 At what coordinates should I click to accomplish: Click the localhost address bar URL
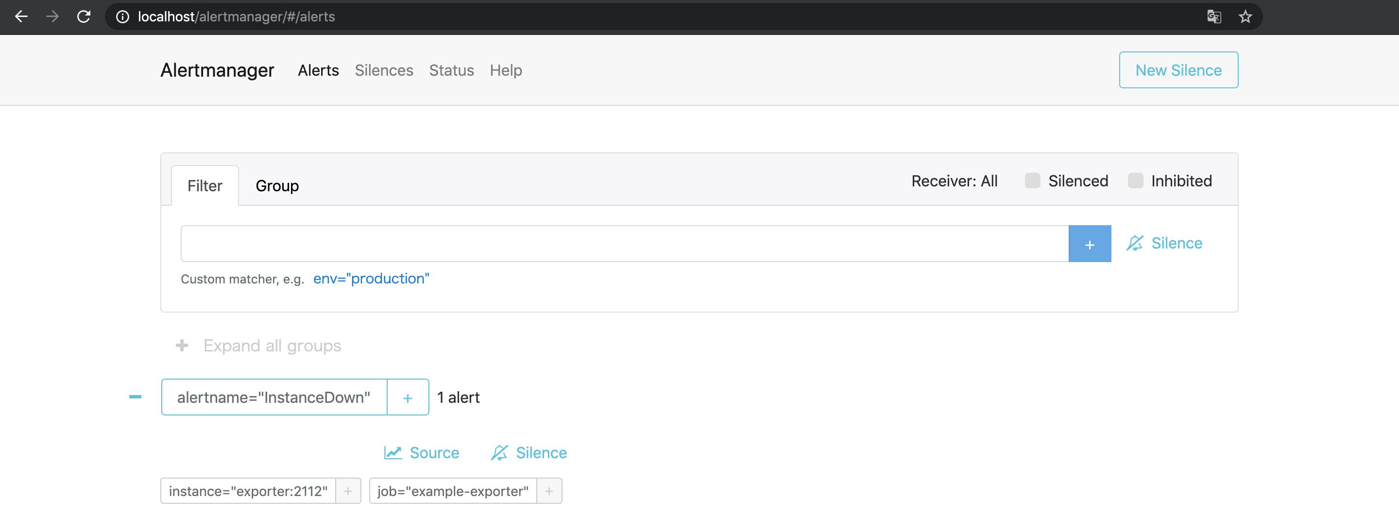(236, 17)
